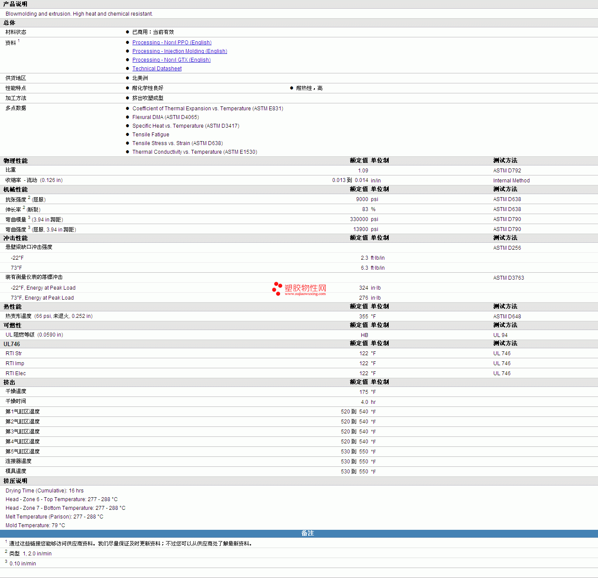The image size is (598, 578).
Task: Click Melt Temperature (Parison) line
Action: point(54,517)
